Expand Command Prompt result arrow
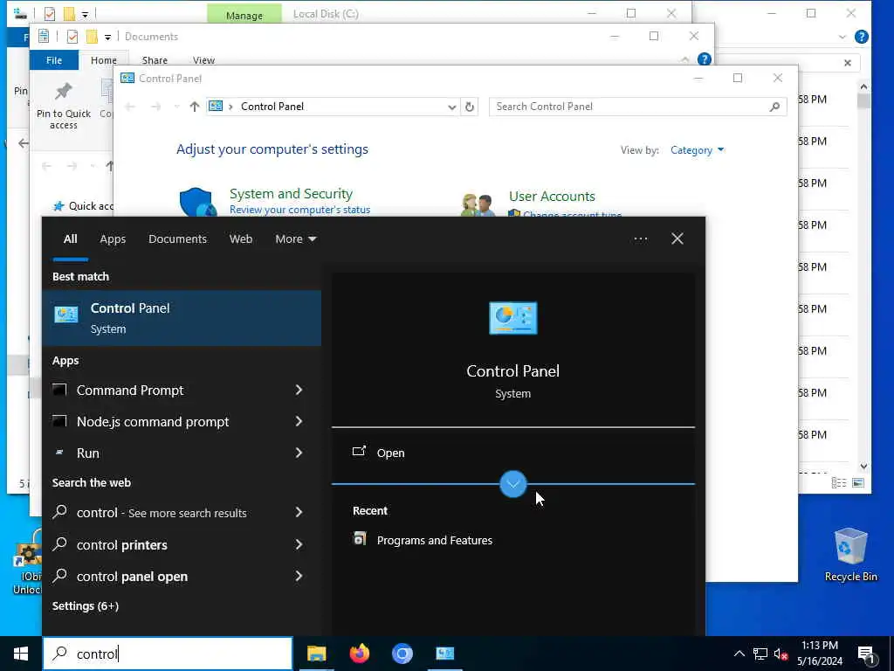Screen dimensions: 894x671 click(299, 391)
